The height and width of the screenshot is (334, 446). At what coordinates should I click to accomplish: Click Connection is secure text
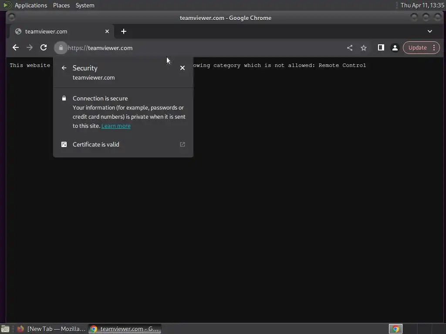tap(100, 98)
